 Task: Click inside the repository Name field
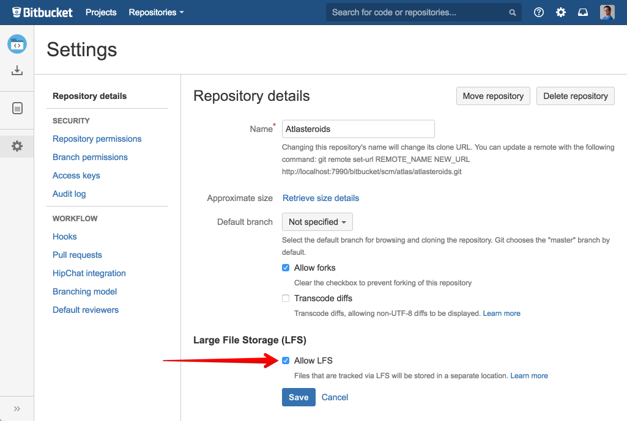pos(358,129)
